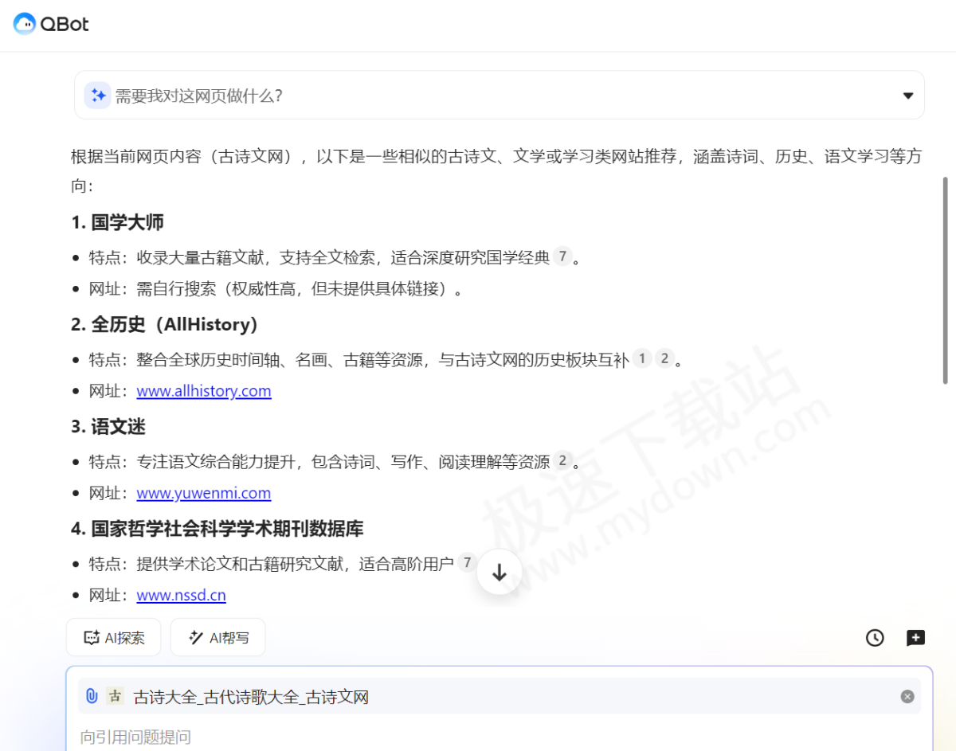The image size is (956, 751).
Task: Click the scroll-down arrow button
Action: click(500, 571)
